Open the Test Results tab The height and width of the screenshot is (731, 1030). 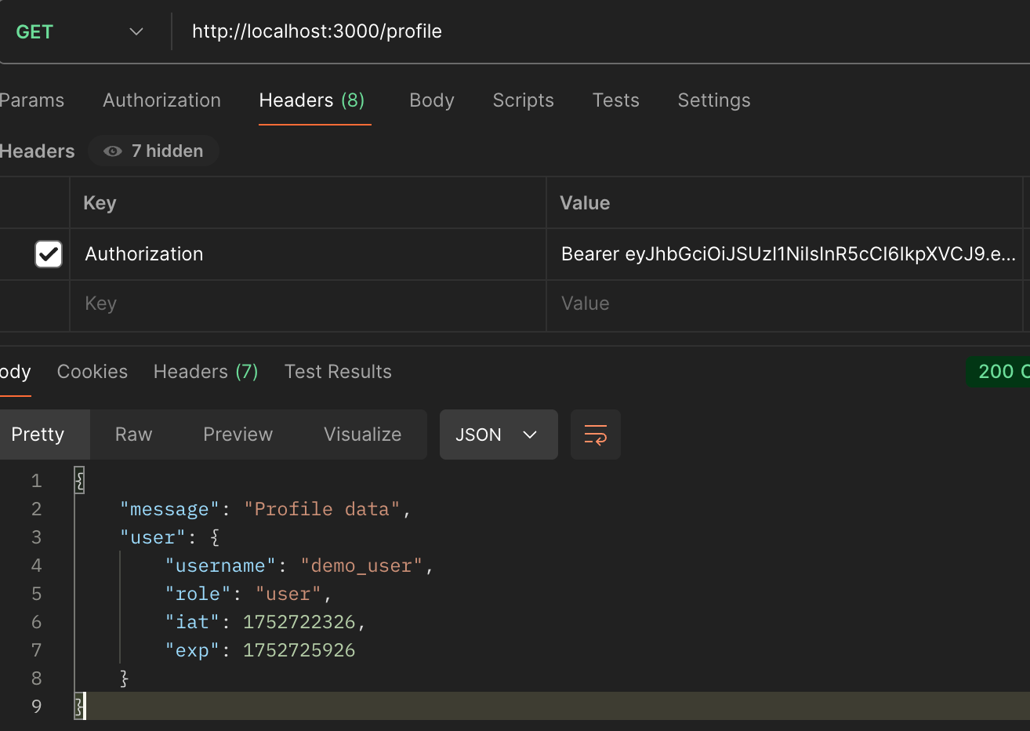(338, 372)
